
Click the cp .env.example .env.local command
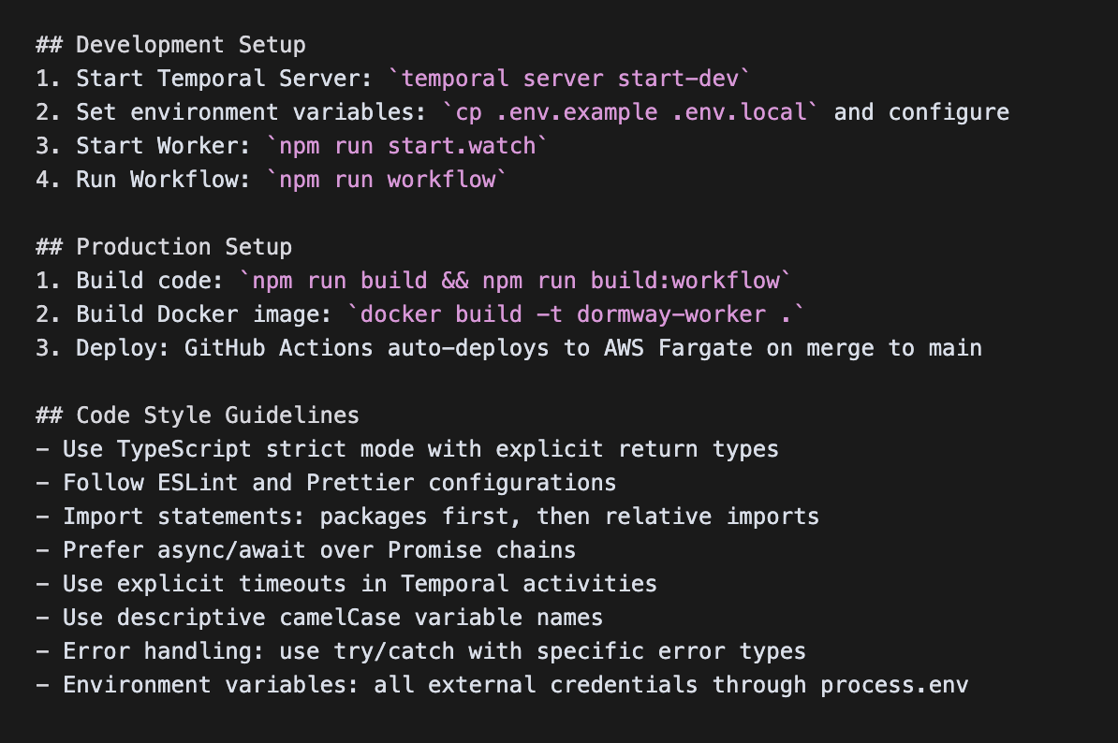630,112
